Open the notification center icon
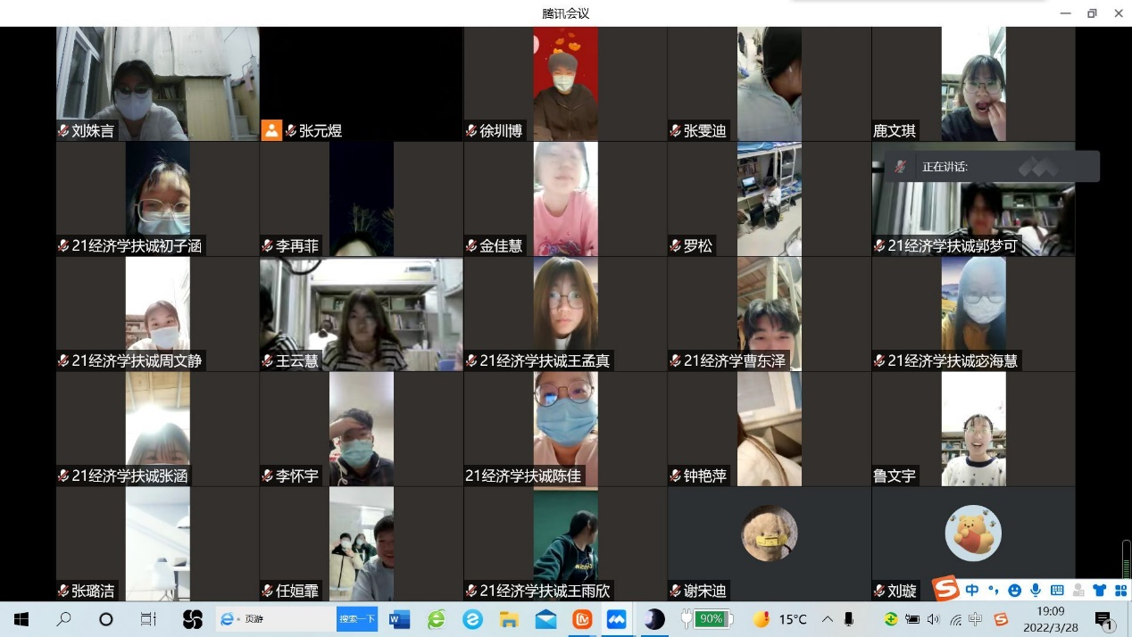 [x=1103, y=620]
